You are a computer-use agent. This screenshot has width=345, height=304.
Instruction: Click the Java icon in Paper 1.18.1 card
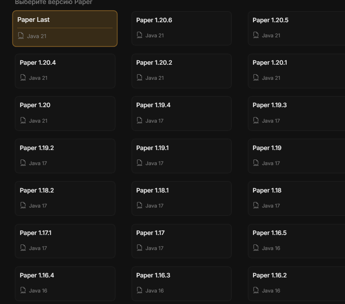click(x=139, y=205)
